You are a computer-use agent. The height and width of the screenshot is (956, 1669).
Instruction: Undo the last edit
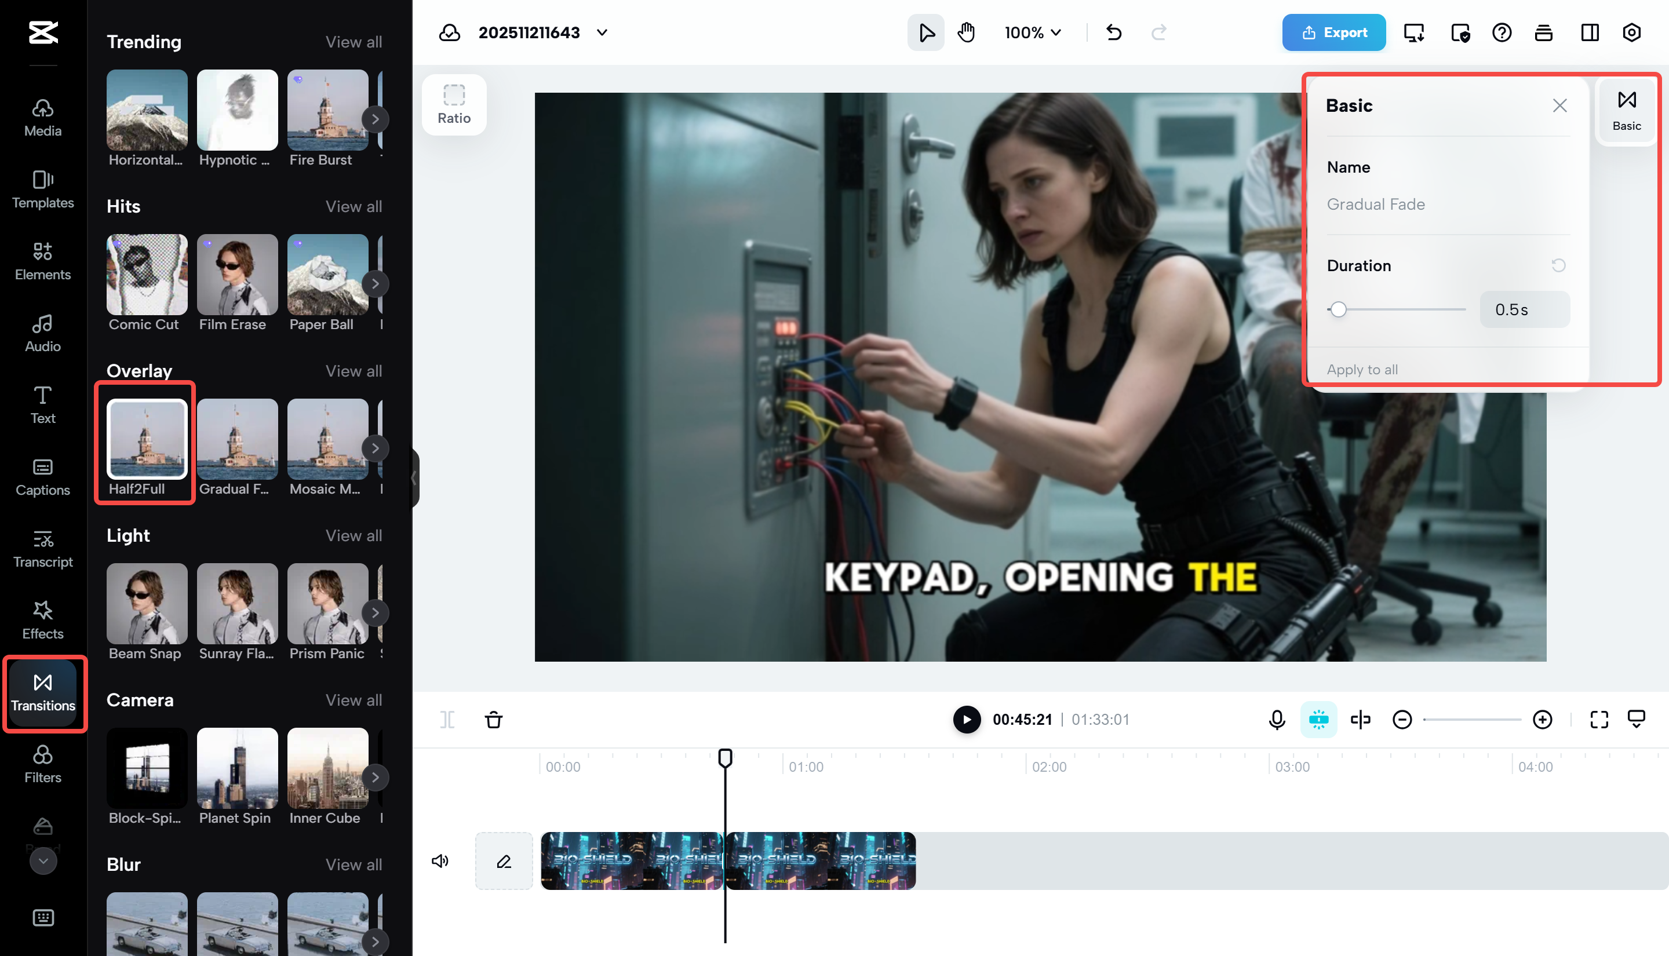[1113, 32]
